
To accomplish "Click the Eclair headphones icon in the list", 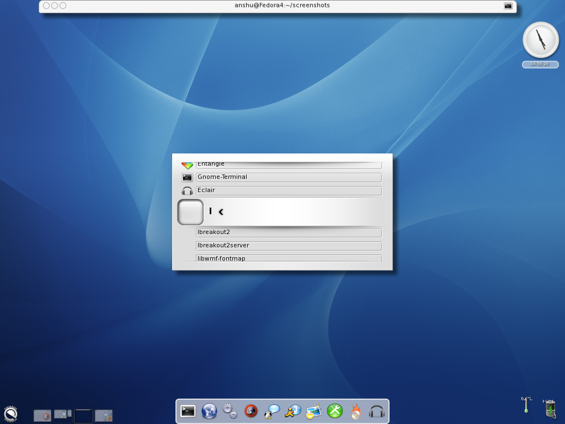I will [x=187, y=190].
